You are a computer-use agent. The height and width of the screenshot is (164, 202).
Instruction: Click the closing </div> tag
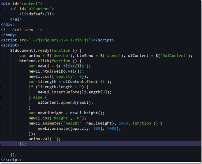pos(8,25)
